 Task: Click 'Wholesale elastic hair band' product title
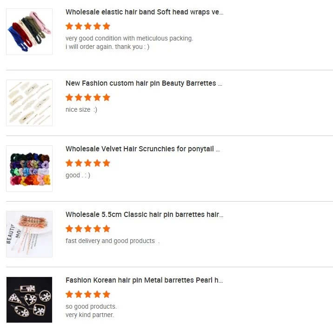coord(144,12)
